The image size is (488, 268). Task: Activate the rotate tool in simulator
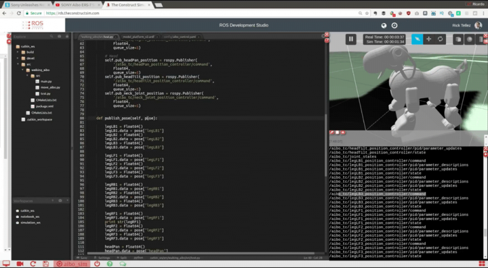click(x=440, y=39)
